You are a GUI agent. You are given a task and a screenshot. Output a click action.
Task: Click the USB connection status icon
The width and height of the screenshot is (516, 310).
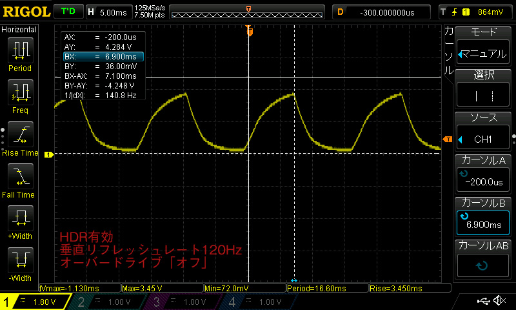[x=483, y=300]
